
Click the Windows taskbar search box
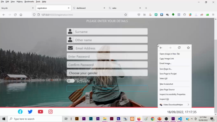coord(35,119)
